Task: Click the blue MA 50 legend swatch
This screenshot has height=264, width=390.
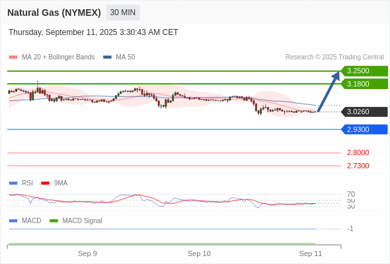Action: click(x=107, y=57)
